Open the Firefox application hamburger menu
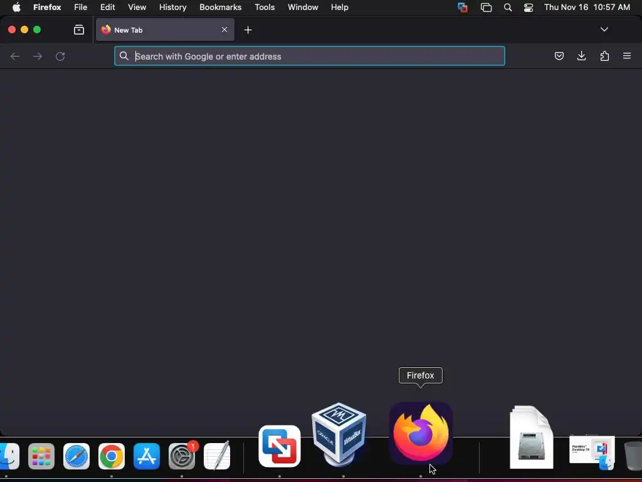This screenshot has width=642, height=482. click(627, 56)
